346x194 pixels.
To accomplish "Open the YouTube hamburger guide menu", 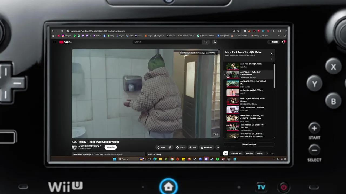I will coord(55,42).
